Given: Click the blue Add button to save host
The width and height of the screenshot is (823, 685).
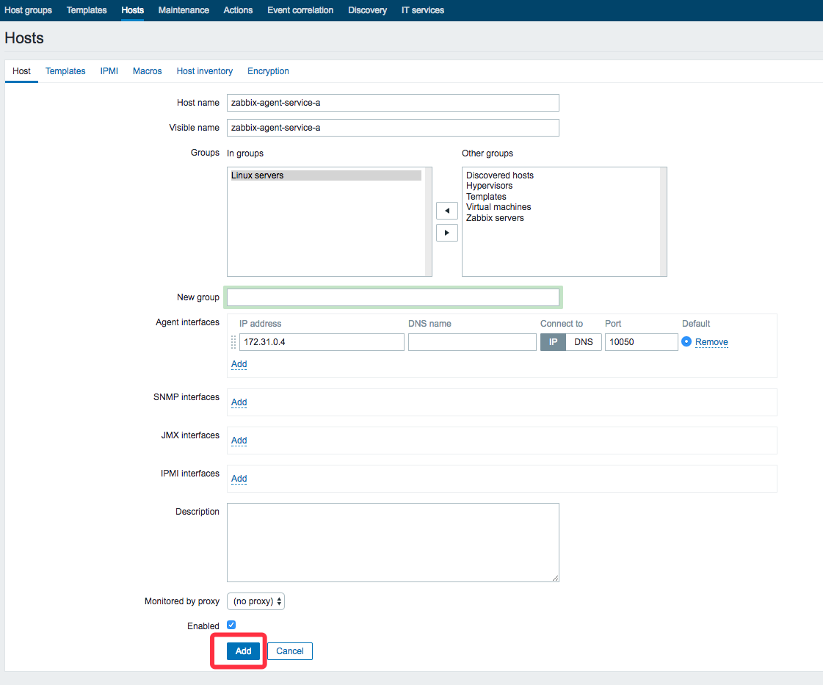Looking at the screenshot, I should (243, 651).
